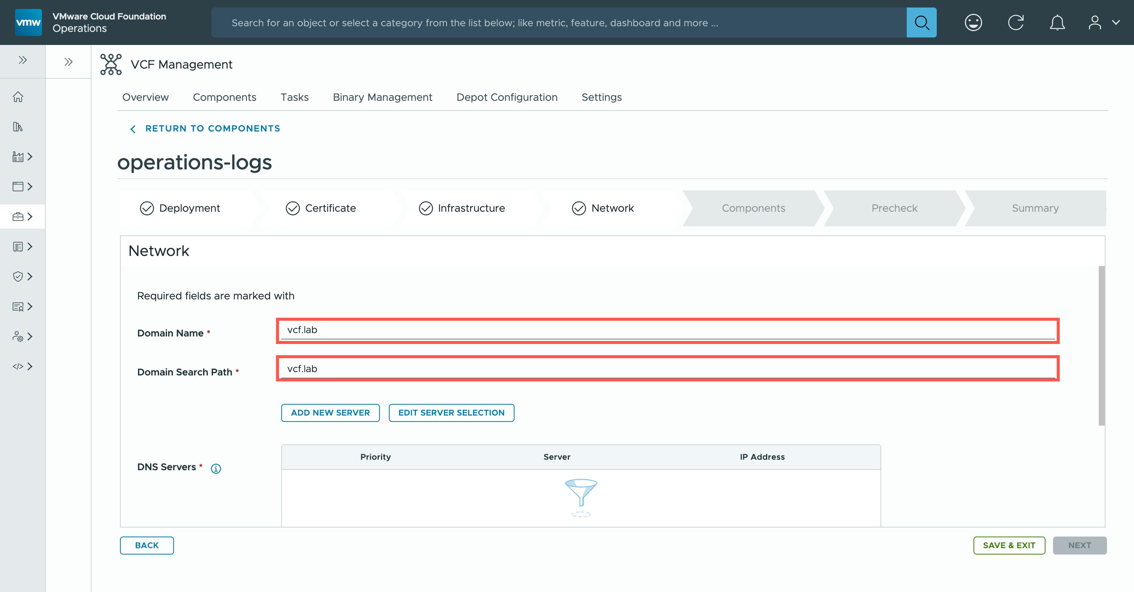Click ADD NEW SERVER button
Image resolution: width=1134 pixels, height=592 pixels.
coord(330,413)
